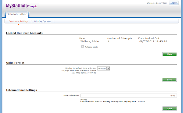Save the Units Format section

(169, 80)
